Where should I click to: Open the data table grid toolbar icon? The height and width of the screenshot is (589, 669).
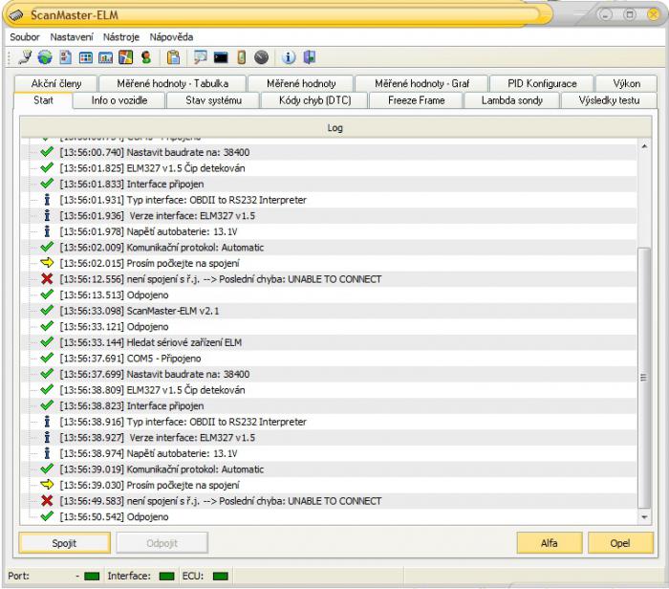85,57
